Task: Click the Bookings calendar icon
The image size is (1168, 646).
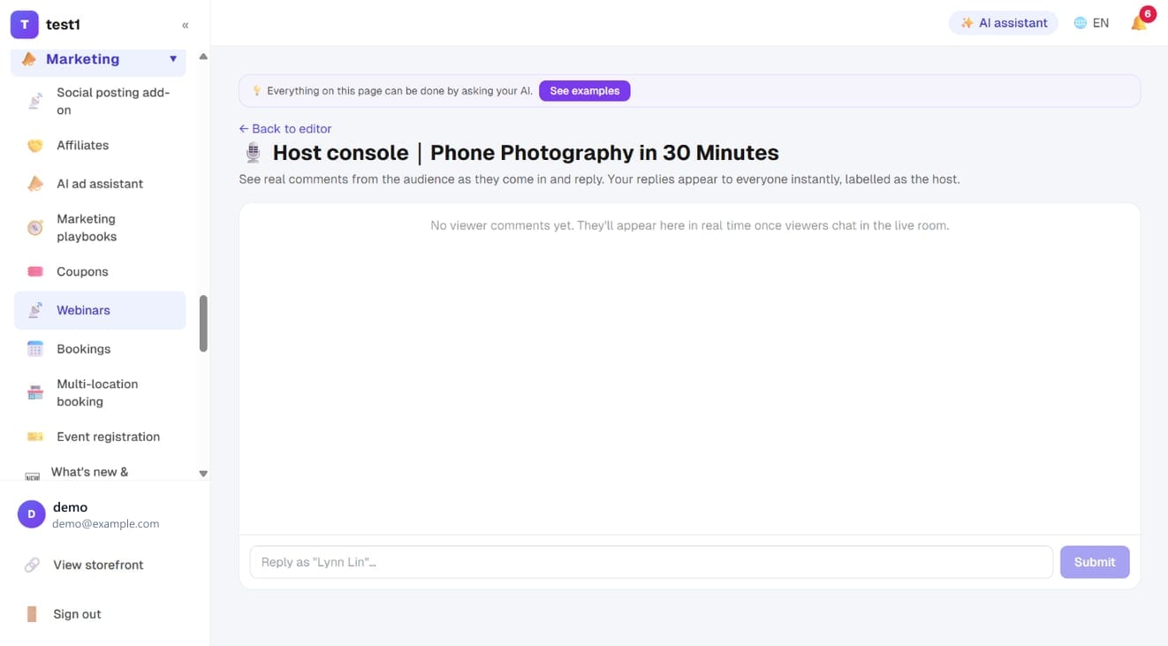Action: [x=35, y=349]
